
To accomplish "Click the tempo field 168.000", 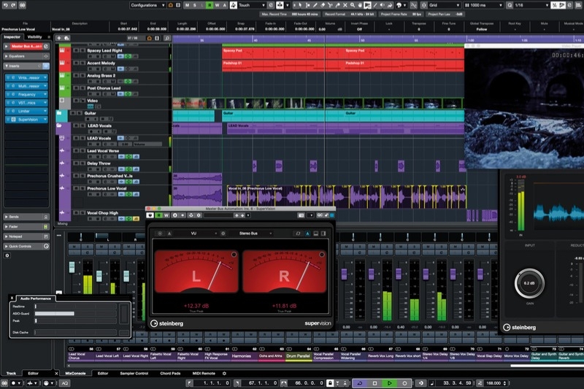I will pos(493,383).
